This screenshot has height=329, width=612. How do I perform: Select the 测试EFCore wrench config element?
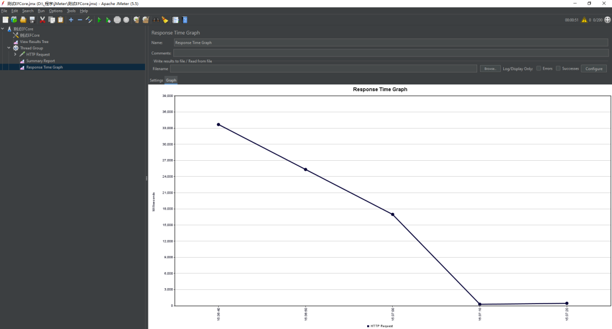29,35
